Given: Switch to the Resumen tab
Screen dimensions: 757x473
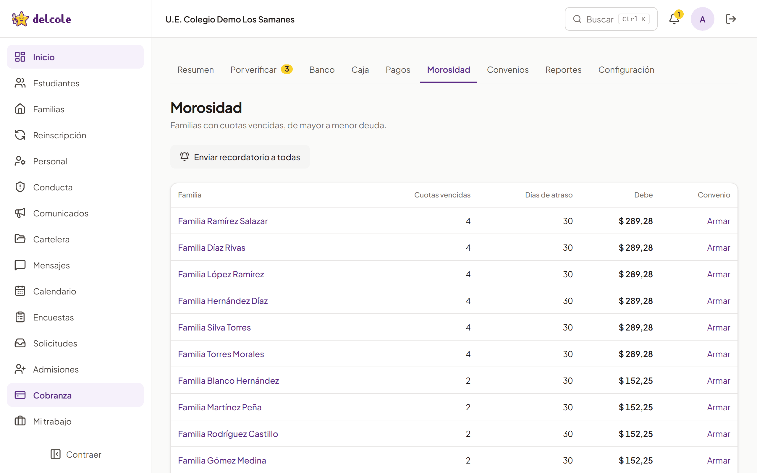Looking at the screenshot, I should (x=195, y=69).
